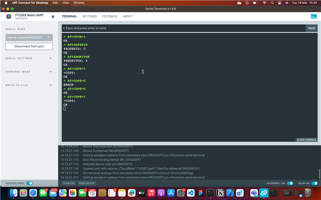Click Open Log File button
The image size is (321, 200).
click(87, 183)
